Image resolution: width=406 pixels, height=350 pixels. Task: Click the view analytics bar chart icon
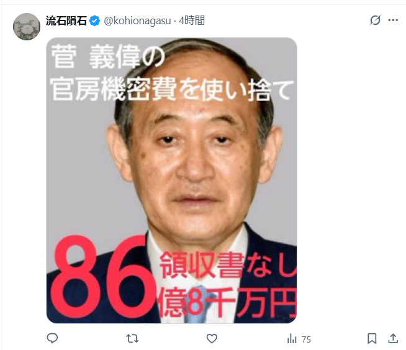(292, 339)
